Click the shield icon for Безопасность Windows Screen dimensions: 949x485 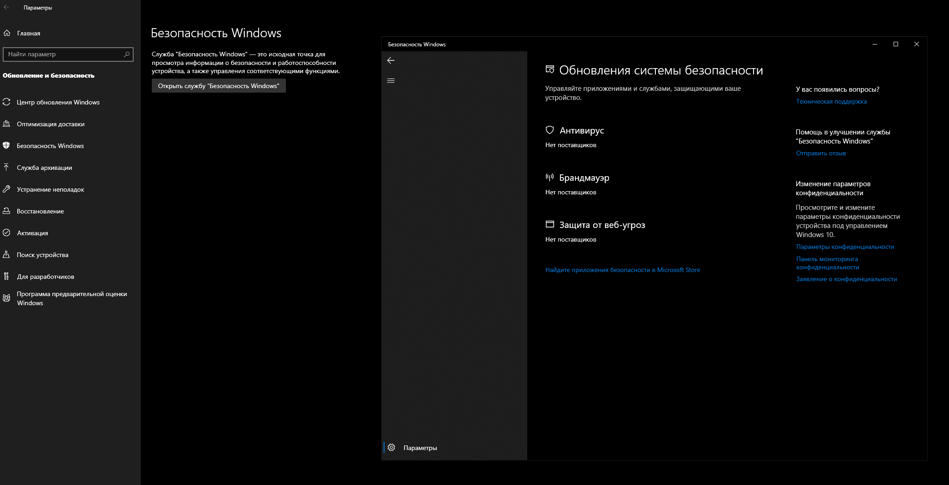point(6,146)
